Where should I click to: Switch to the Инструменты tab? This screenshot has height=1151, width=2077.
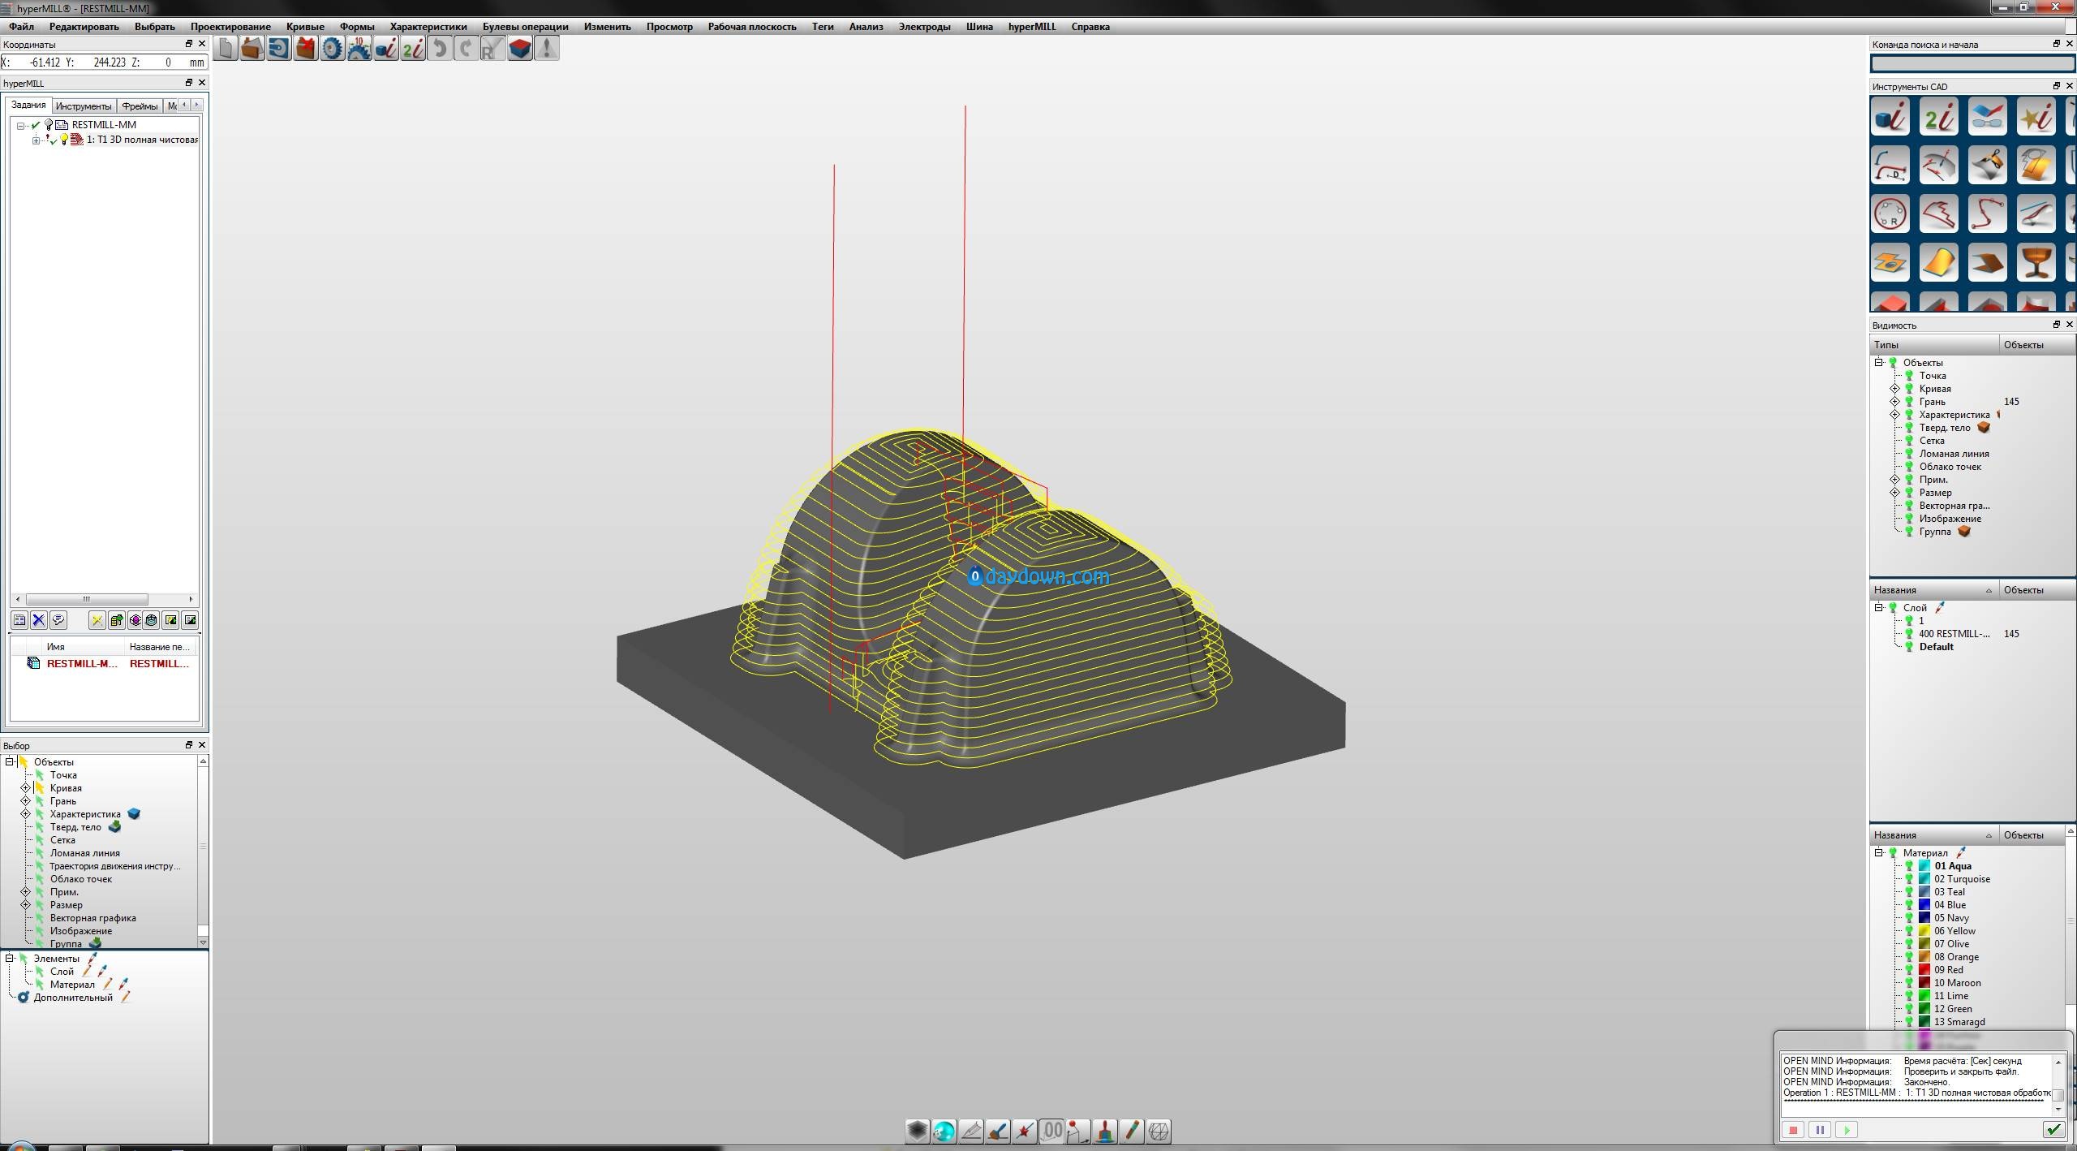tap(84, 106)
